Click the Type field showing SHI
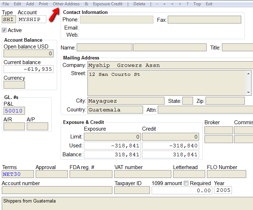The height and width of the screenshot is (210, 253). pyautogui.click(x=9, y=19)
